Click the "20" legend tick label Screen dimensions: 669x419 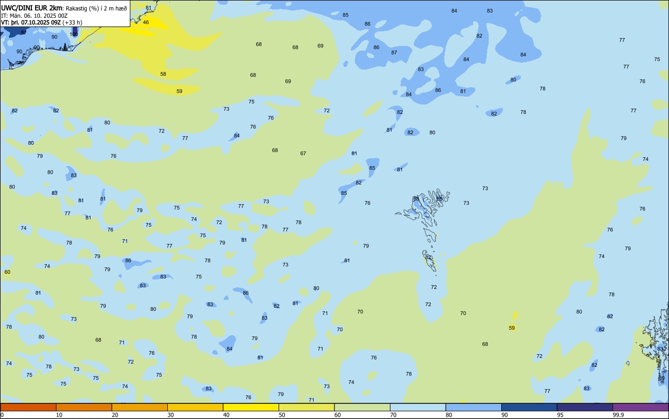point(114,415)
